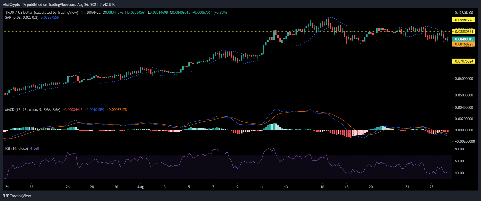Click the high value H0.08534561
The height and width of the screenshot is (201, 481).
(x=135, y=12)
